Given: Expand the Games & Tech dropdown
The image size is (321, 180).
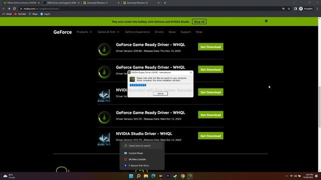Looking at the screenshot, I should click(x=108, y=32).
